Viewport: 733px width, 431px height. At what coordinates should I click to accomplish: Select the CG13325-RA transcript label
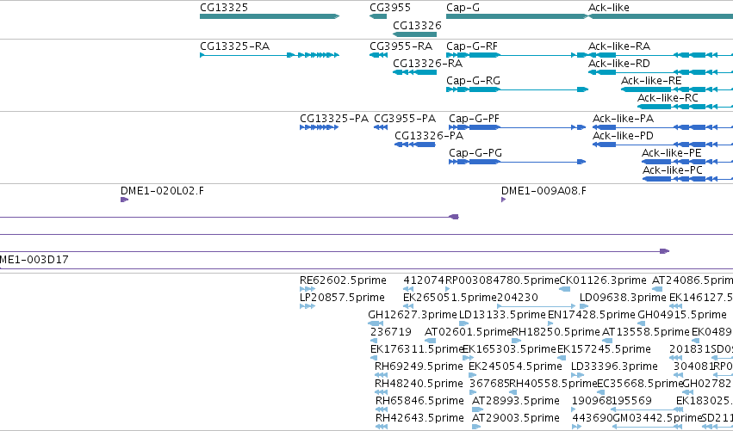[234, 46]
